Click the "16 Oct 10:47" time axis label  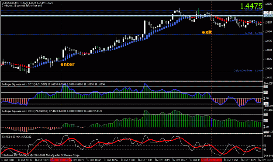click(93, 160)
